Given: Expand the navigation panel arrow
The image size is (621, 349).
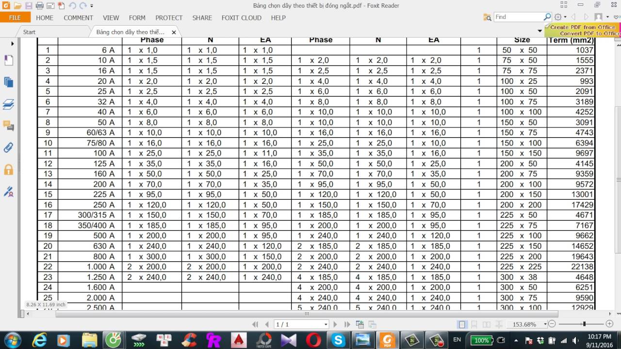Looking at the screenshot, I should (x=13, y=44).
